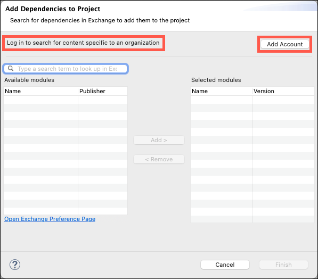Click the Exchange search description subtitle
The width and height of the screenshot is (318, 279).
[x=100, y=20]
